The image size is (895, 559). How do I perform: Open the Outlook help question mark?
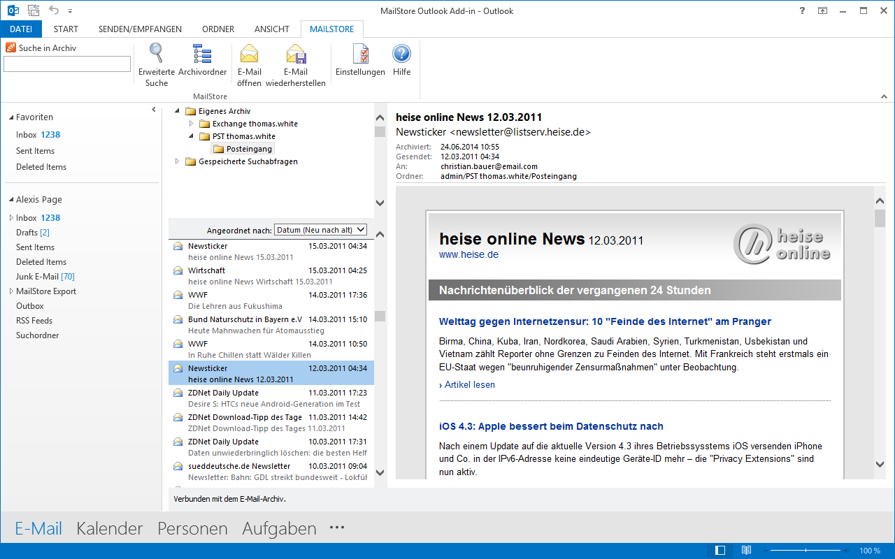point(801,10)
